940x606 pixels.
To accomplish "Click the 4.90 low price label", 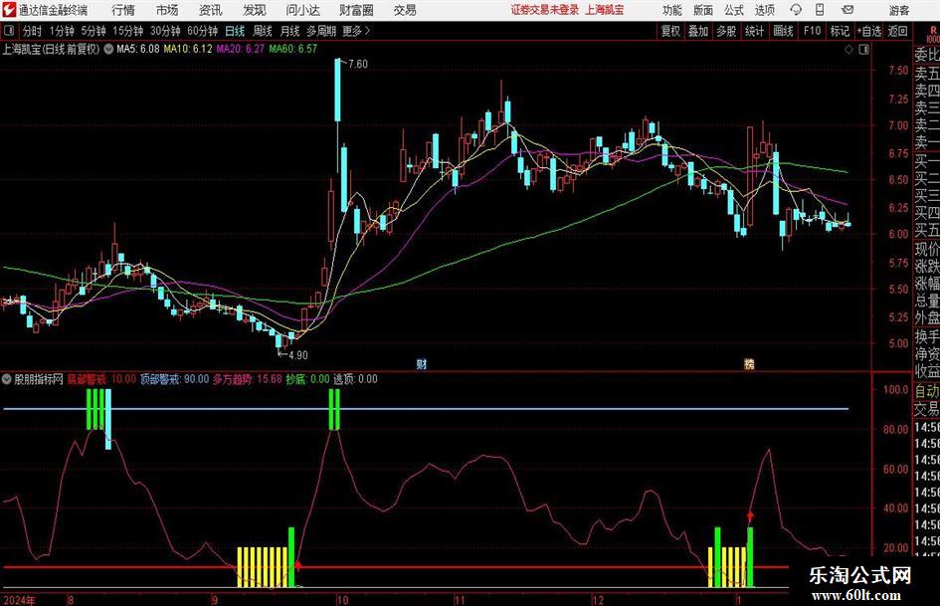I will pyautogui.click(x=298, y=355).
